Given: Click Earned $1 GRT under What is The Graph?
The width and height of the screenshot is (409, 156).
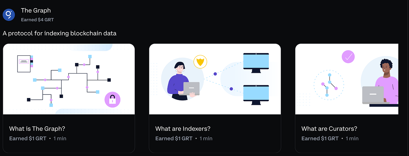Looking at the screenshot, I should coord(28,139).
